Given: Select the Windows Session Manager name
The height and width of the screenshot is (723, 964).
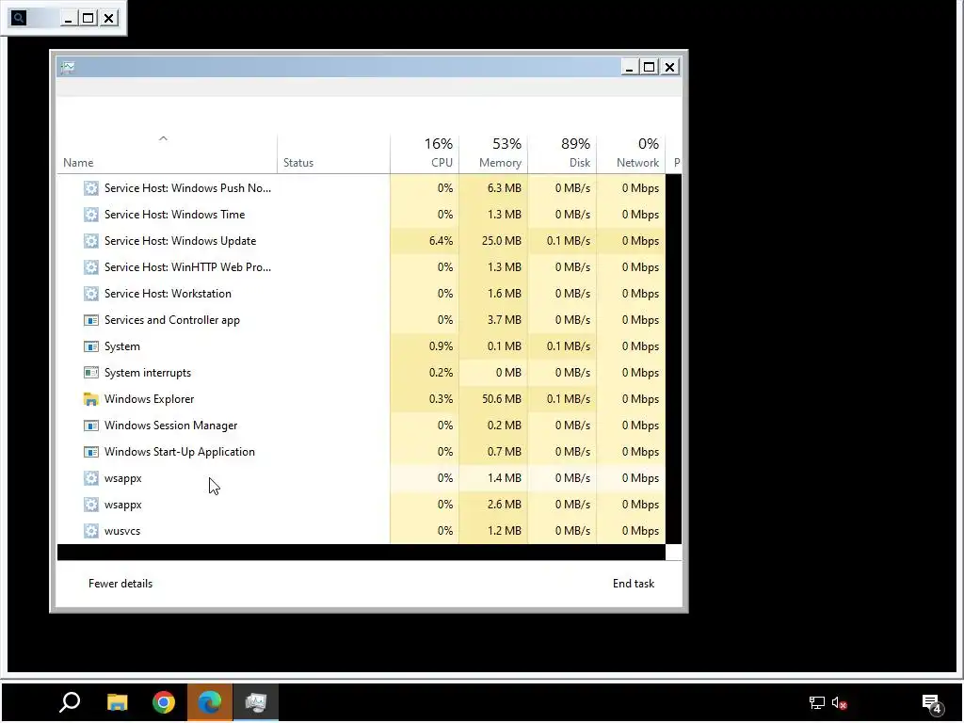Looking at the screenshot, I should pos(171,426).
